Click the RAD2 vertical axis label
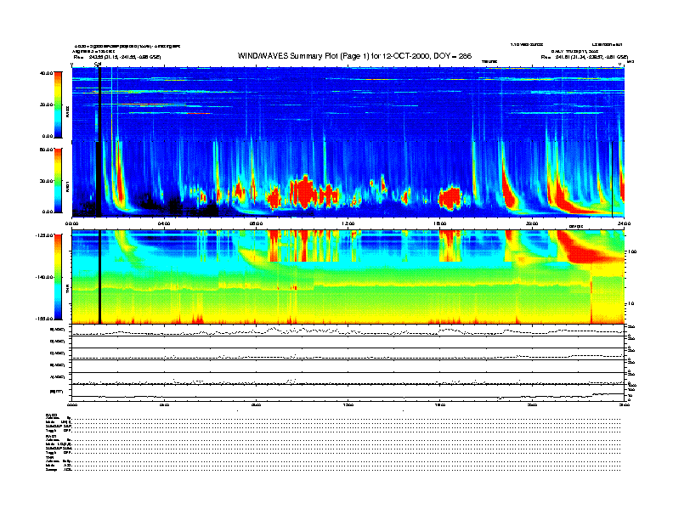The image size is (673, 520). [x=68, y=113]
